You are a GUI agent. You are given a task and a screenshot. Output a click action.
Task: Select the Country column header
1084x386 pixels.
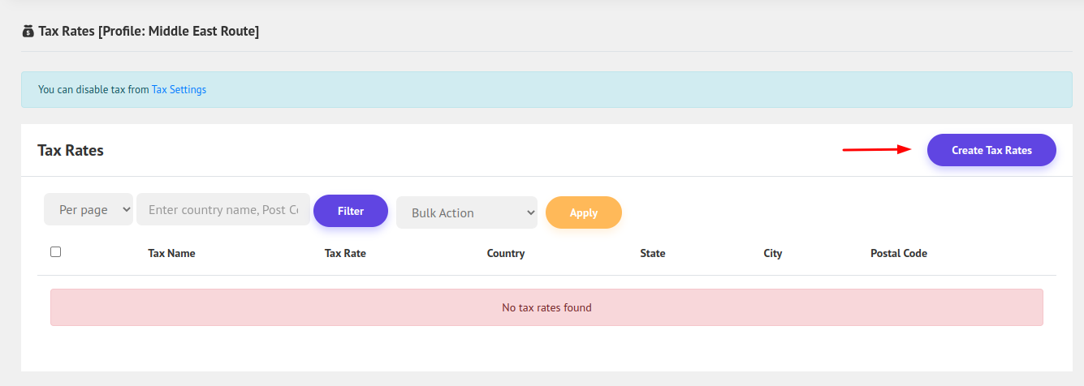pos(506,253)
